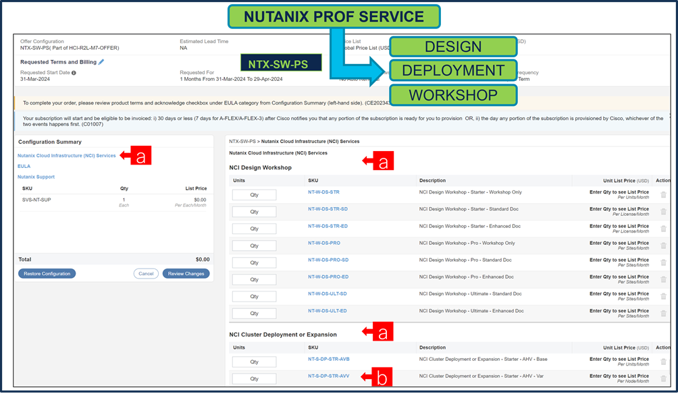Image resolution: width=678 pixels, height=400 pixels.
Task: Click the Review Changes button
Action: pyautogui.click(x=186, y=273)
